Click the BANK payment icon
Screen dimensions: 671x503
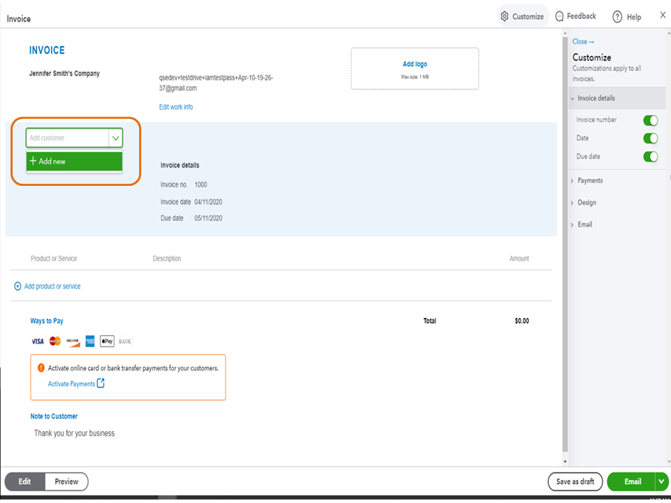(x=125, y=342)
